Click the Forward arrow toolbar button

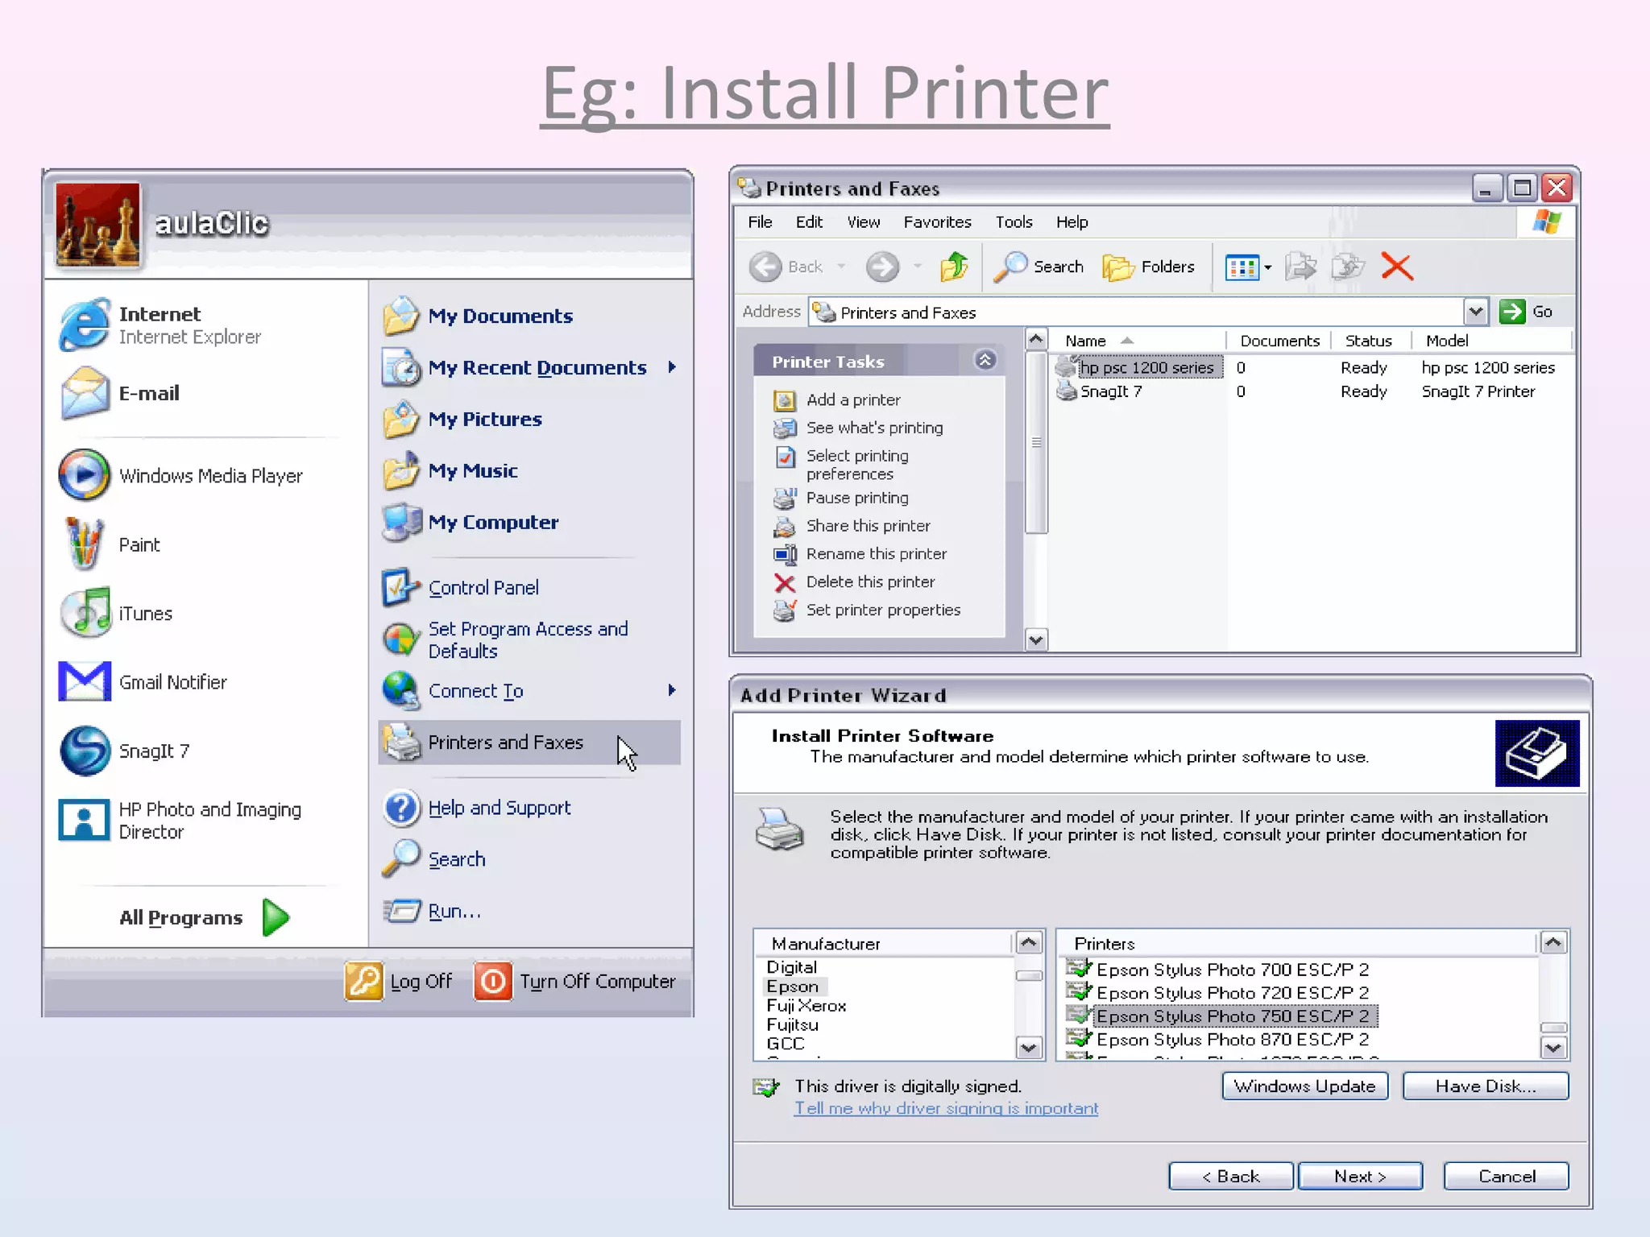coord(883,267)
